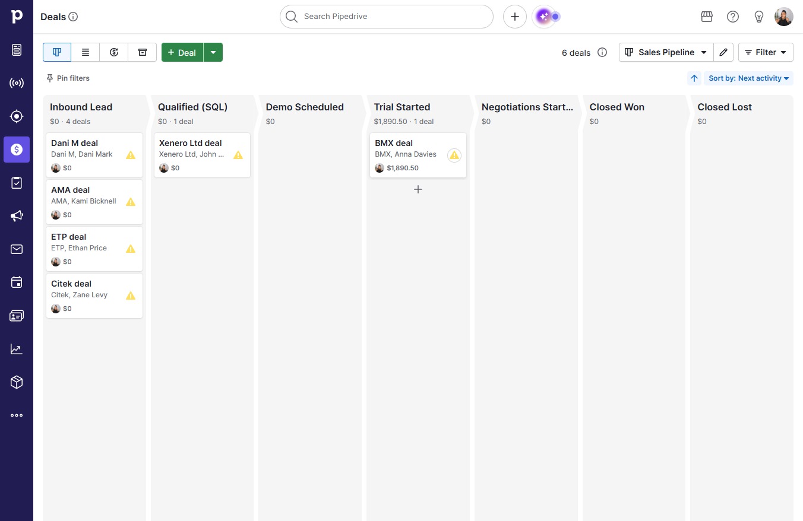Open the more options ellipsis menu
The height and width of the screenshot is (521, 803).
[x=17, y=415]
